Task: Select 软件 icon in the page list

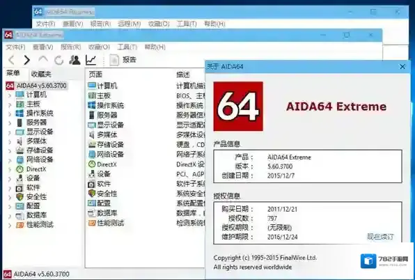Action: point(92,184)
